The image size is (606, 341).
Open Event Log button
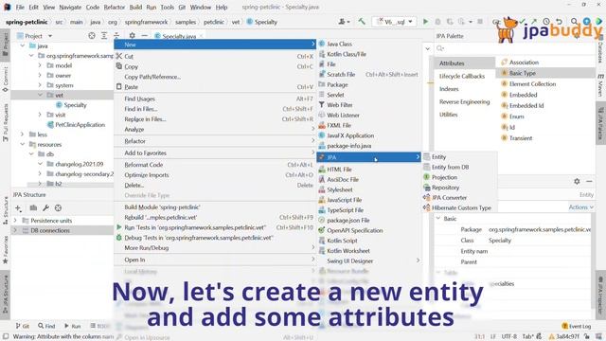click(x=577, y=326)
